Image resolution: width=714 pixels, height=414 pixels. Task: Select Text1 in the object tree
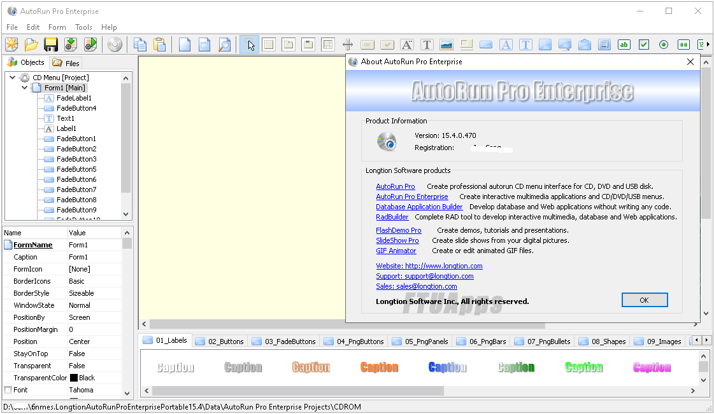click(65, 118)
